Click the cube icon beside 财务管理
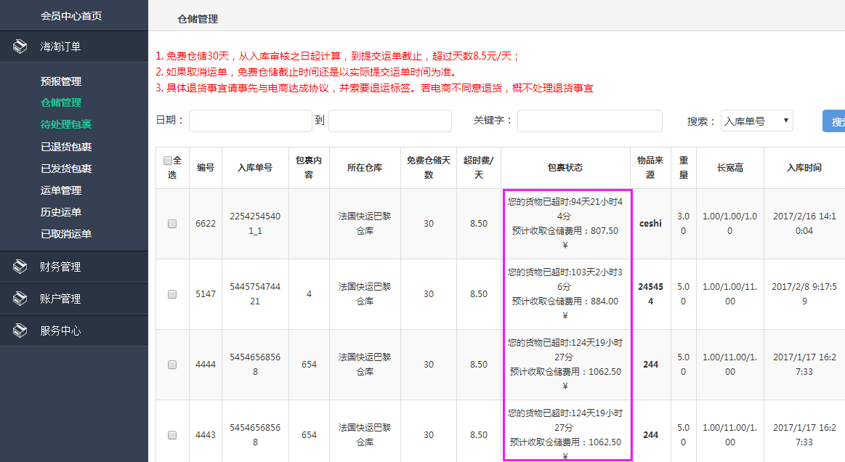This screenshot has height=462, width=845. tap(20, 267)
